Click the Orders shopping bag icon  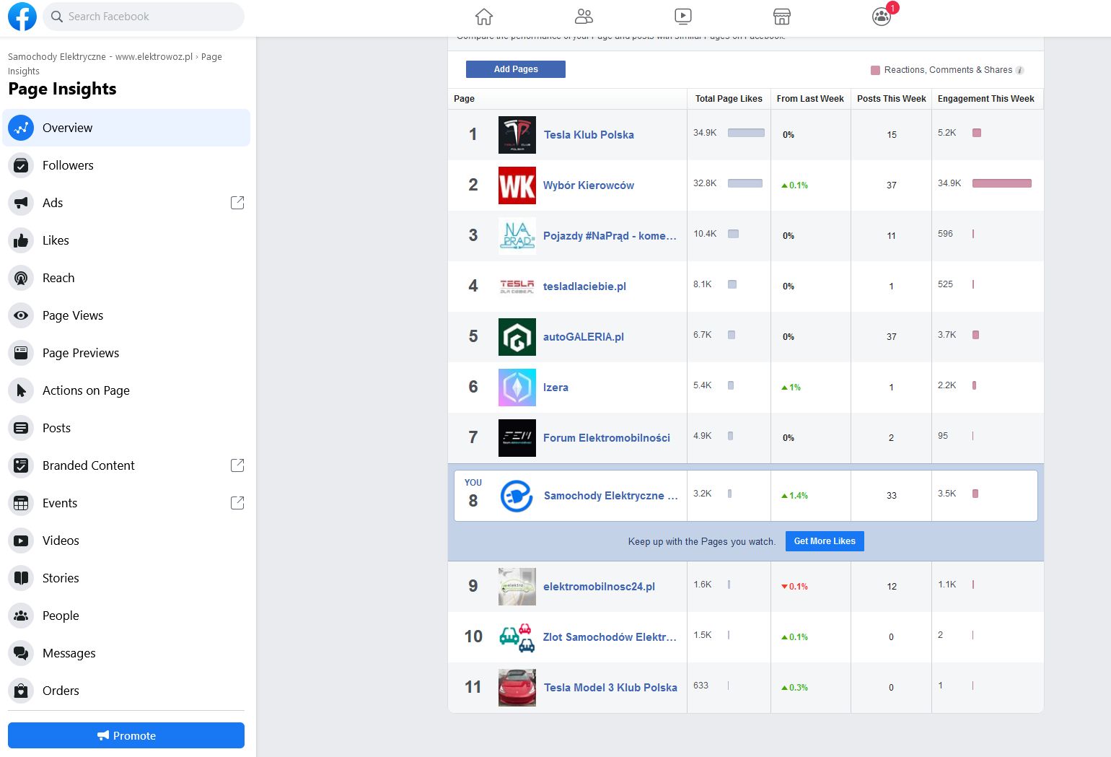pyautogui.click(x=21, y=691)
